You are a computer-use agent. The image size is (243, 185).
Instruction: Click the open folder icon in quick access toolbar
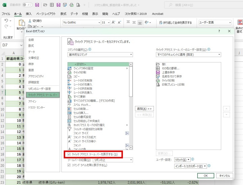(x=45, y=5)
